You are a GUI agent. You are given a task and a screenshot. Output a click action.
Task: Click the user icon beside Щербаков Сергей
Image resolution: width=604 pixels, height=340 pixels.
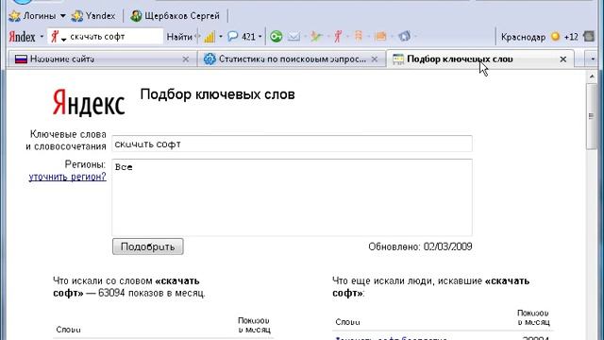click(136, 16)
